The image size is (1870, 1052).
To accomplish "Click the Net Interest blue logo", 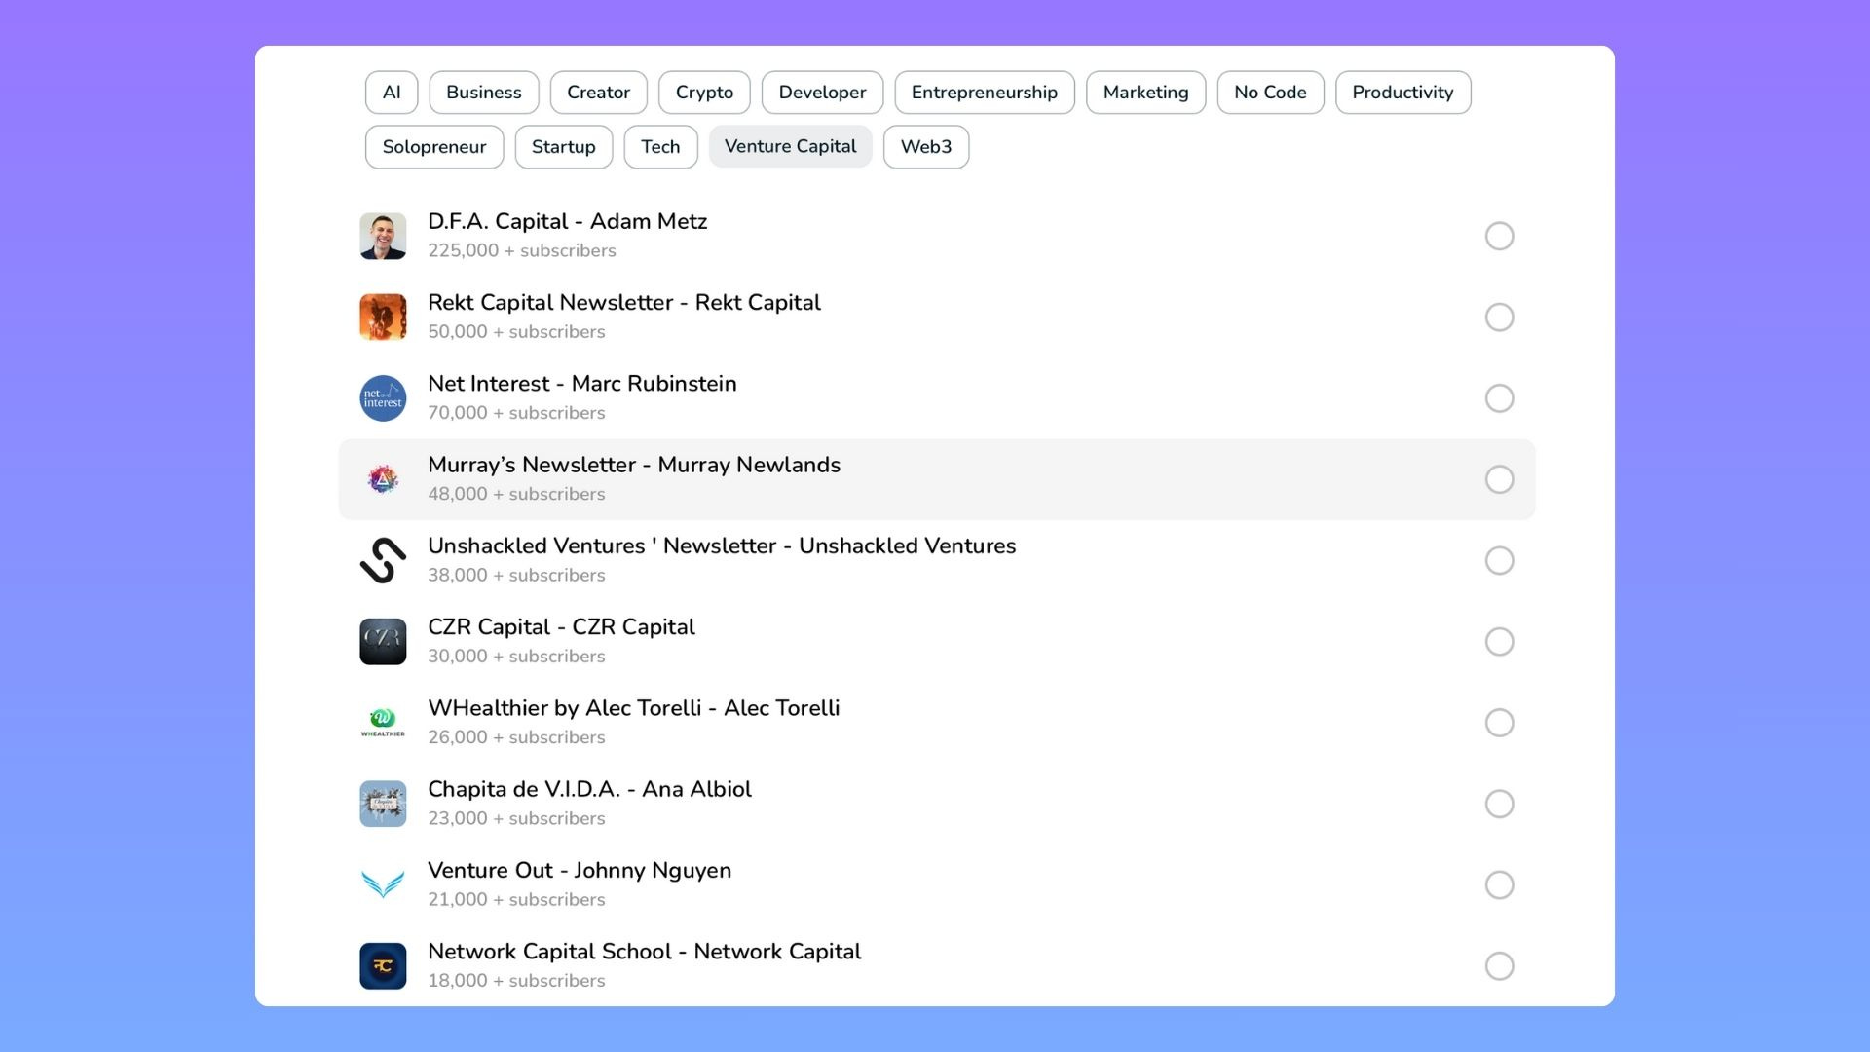I will coord(383,398).
